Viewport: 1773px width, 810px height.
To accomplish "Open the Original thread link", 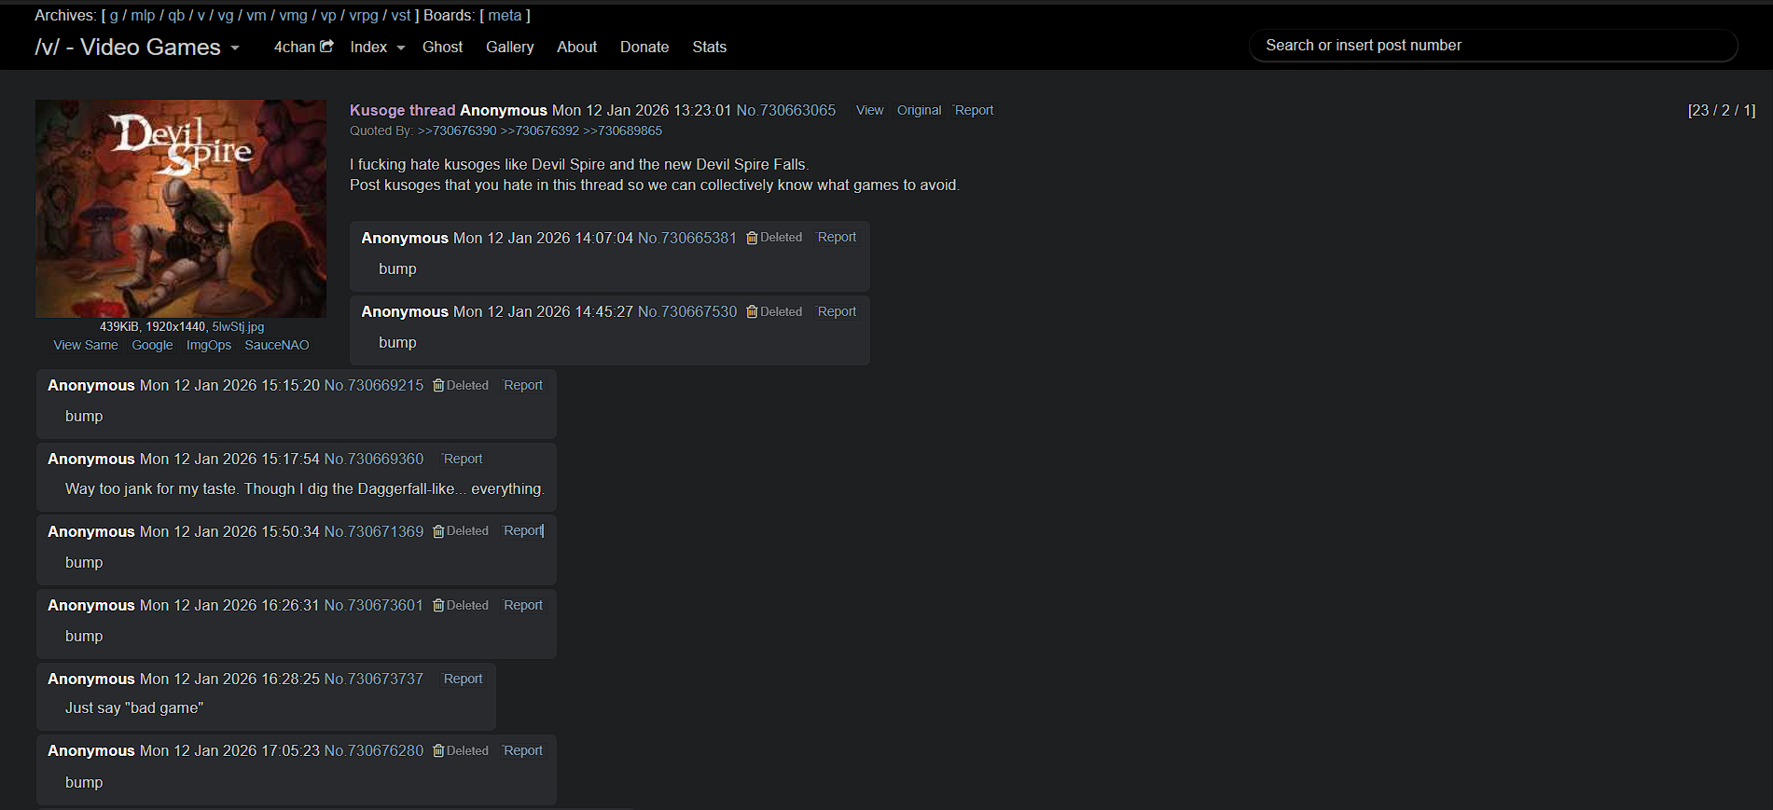I will point(919,110).
